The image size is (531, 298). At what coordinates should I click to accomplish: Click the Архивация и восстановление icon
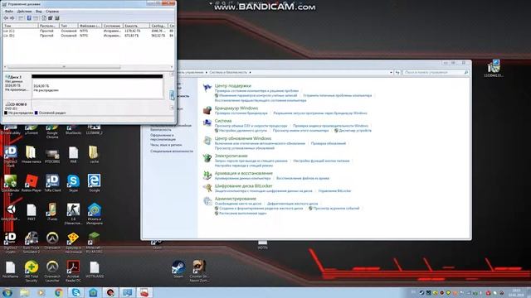(x=207, y=175)
